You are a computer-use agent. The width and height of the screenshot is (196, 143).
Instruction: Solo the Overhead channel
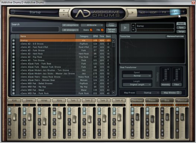(132, 124)
